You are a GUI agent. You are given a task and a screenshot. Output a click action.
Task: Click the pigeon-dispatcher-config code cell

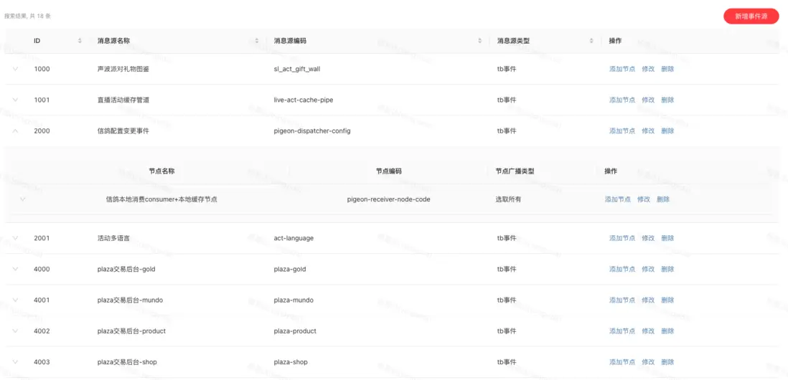pyautogui.click(x=312, y=131)
